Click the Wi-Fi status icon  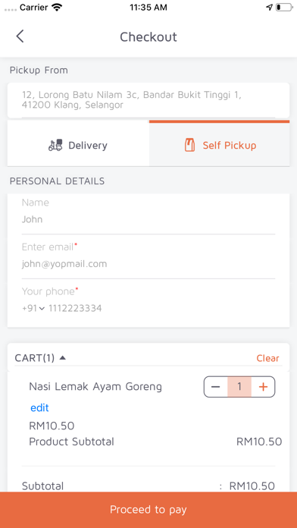click(x=58, y=8)
